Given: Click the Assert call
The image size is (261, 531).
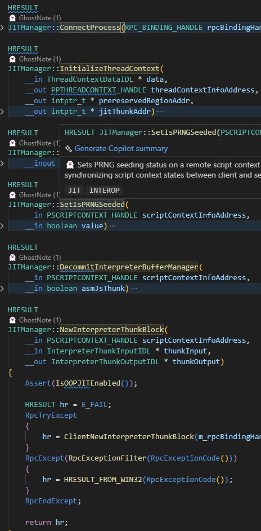Looking at the screenshot, I should (38, 383).
